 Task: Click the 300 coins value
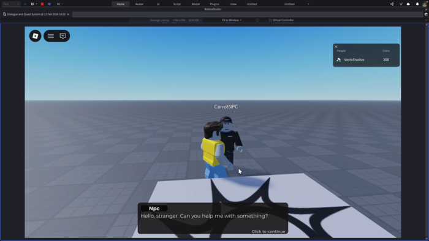386,59
